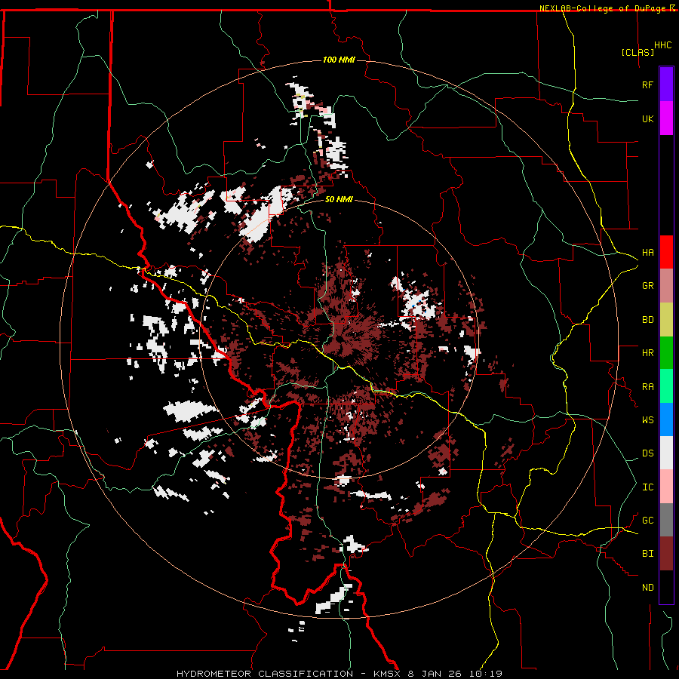
Task: Click the BD legend label
Action: 647,320
